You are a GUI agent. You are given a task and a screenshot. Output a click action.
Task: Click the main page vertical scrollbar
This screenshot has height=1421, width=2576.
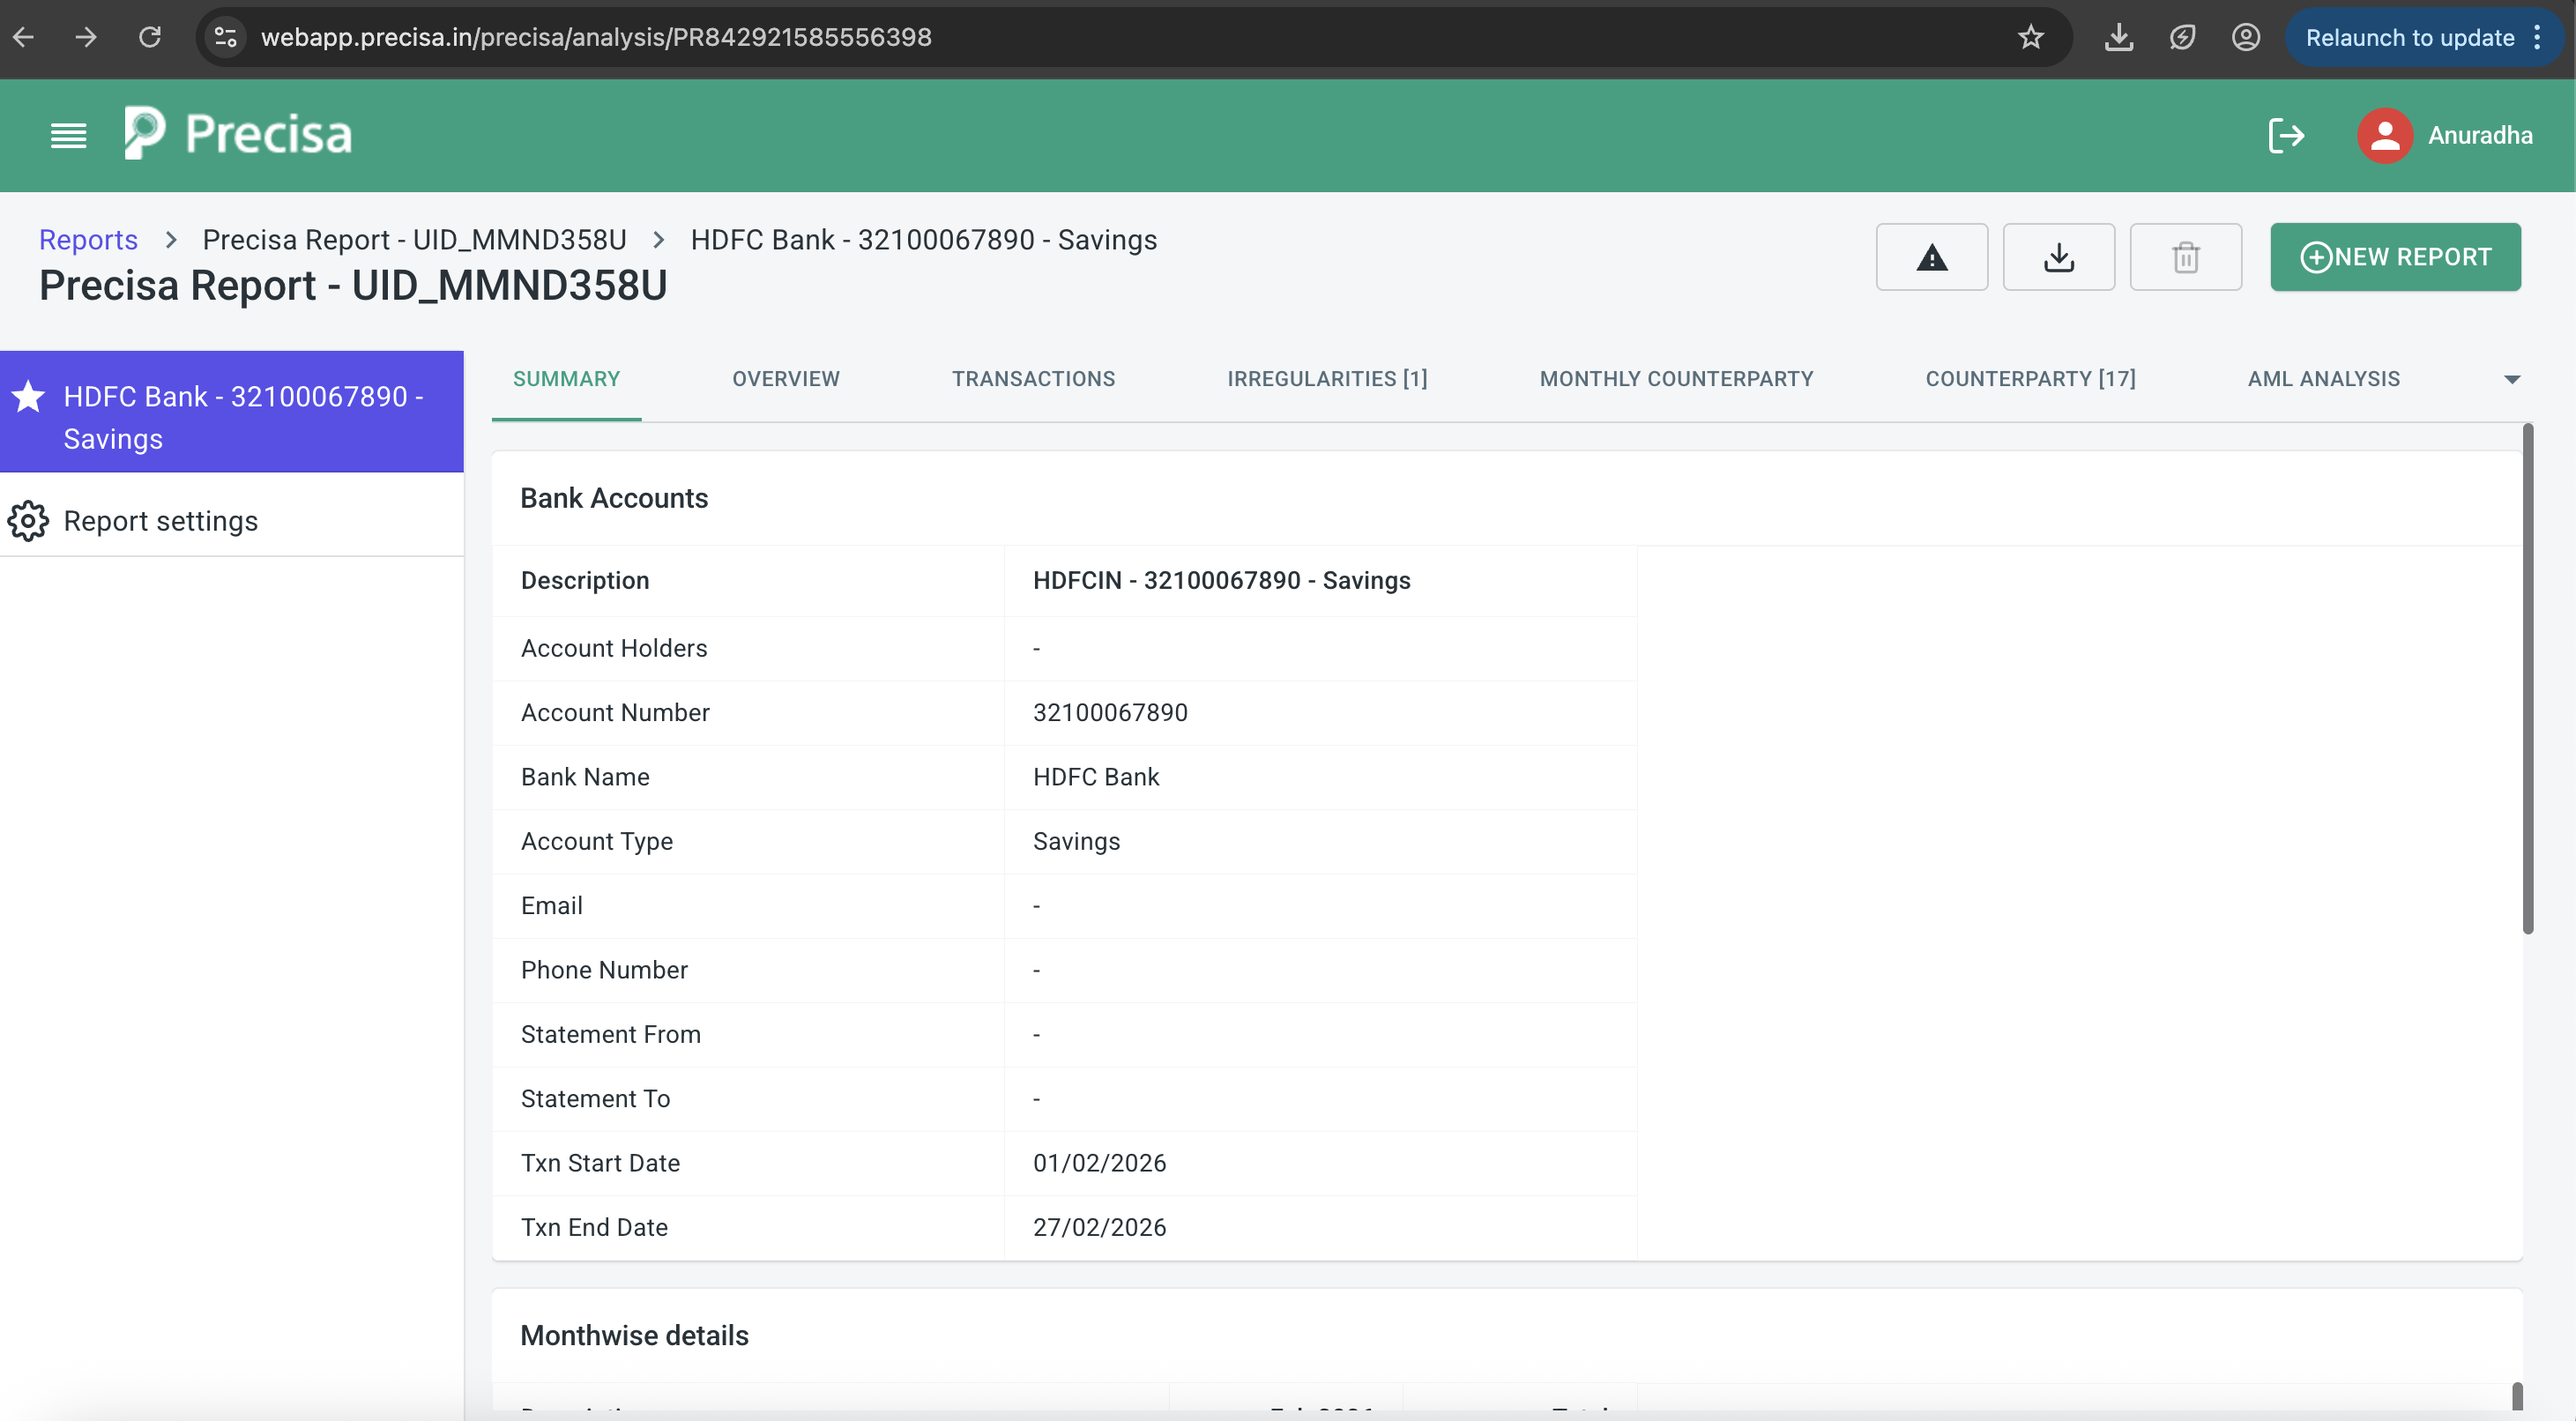[x=2527, y=680]
